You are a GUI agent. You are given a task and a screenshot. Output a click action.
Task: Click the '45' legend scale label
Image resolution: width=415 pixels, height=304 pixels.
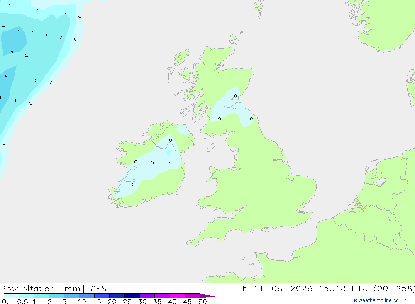point(188,302)
